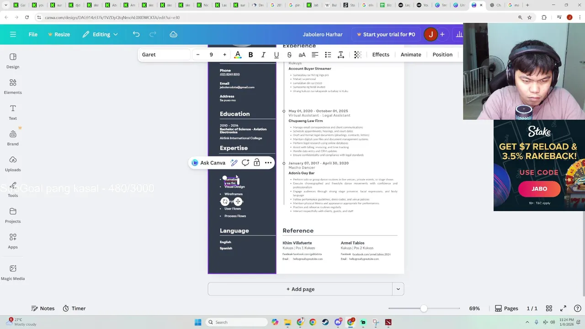The width and height of the screenshot is (585, 329).
Task: Open the Pages view
Action: pyautogui.click(x=506, y=308)
